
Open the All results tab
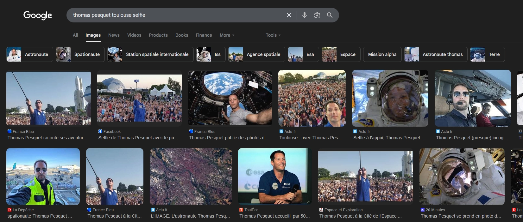pos(75,35)
